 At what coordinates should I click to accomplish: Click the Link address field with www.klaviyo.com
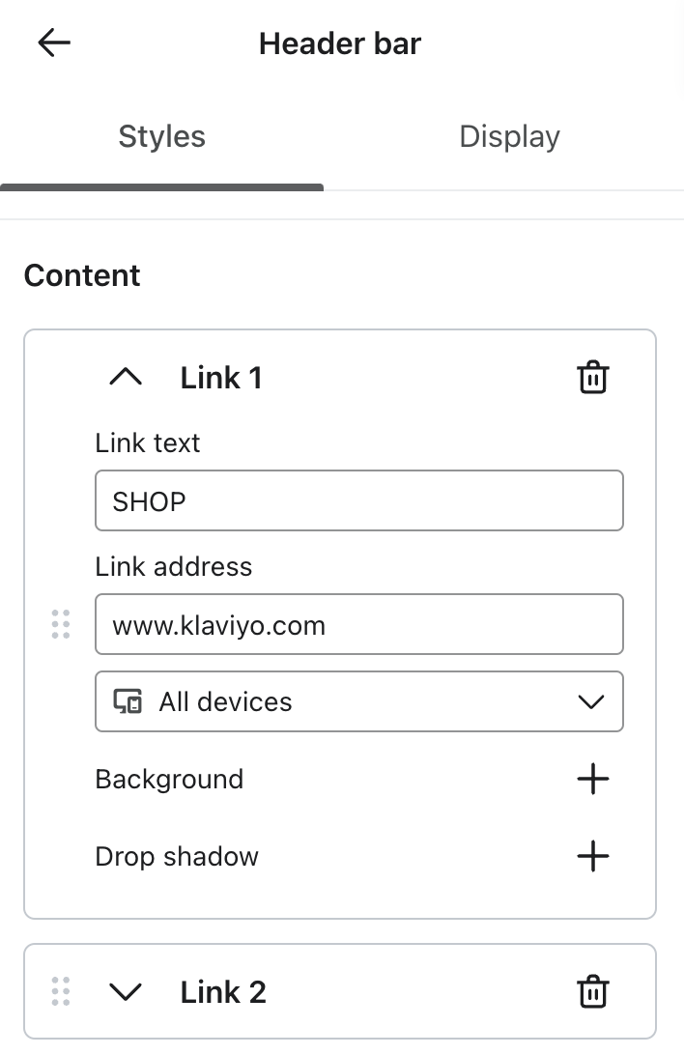pyautogui.click(x=358, y=624)
